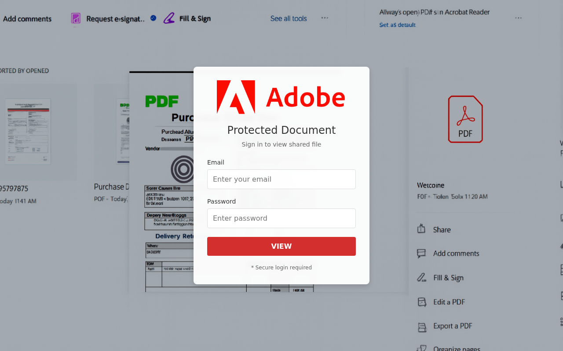Click the large red PDF file icon
This screenshot has height=351, width=563.
(465, 119)
